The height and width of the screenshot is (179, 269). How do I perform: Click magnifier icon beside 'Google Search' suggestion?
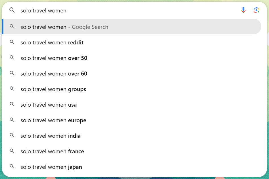(12, 26)
